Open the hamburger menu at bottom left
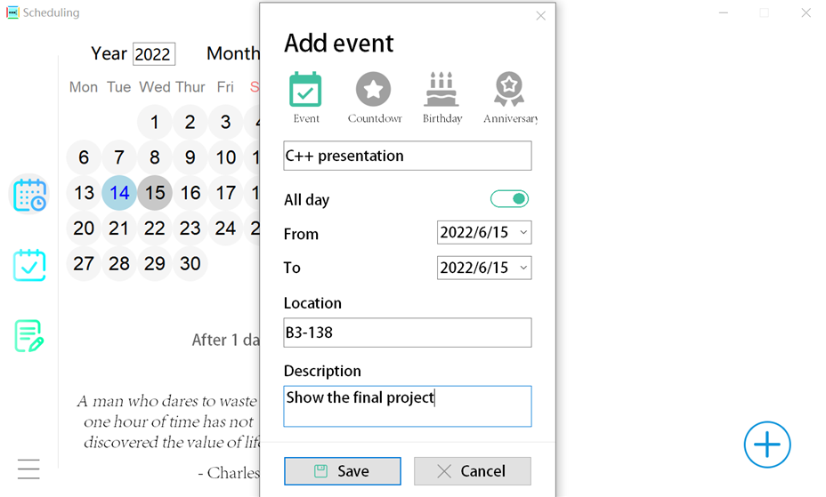Viewport: 826px width, 497px height. (x=28, y=469)
